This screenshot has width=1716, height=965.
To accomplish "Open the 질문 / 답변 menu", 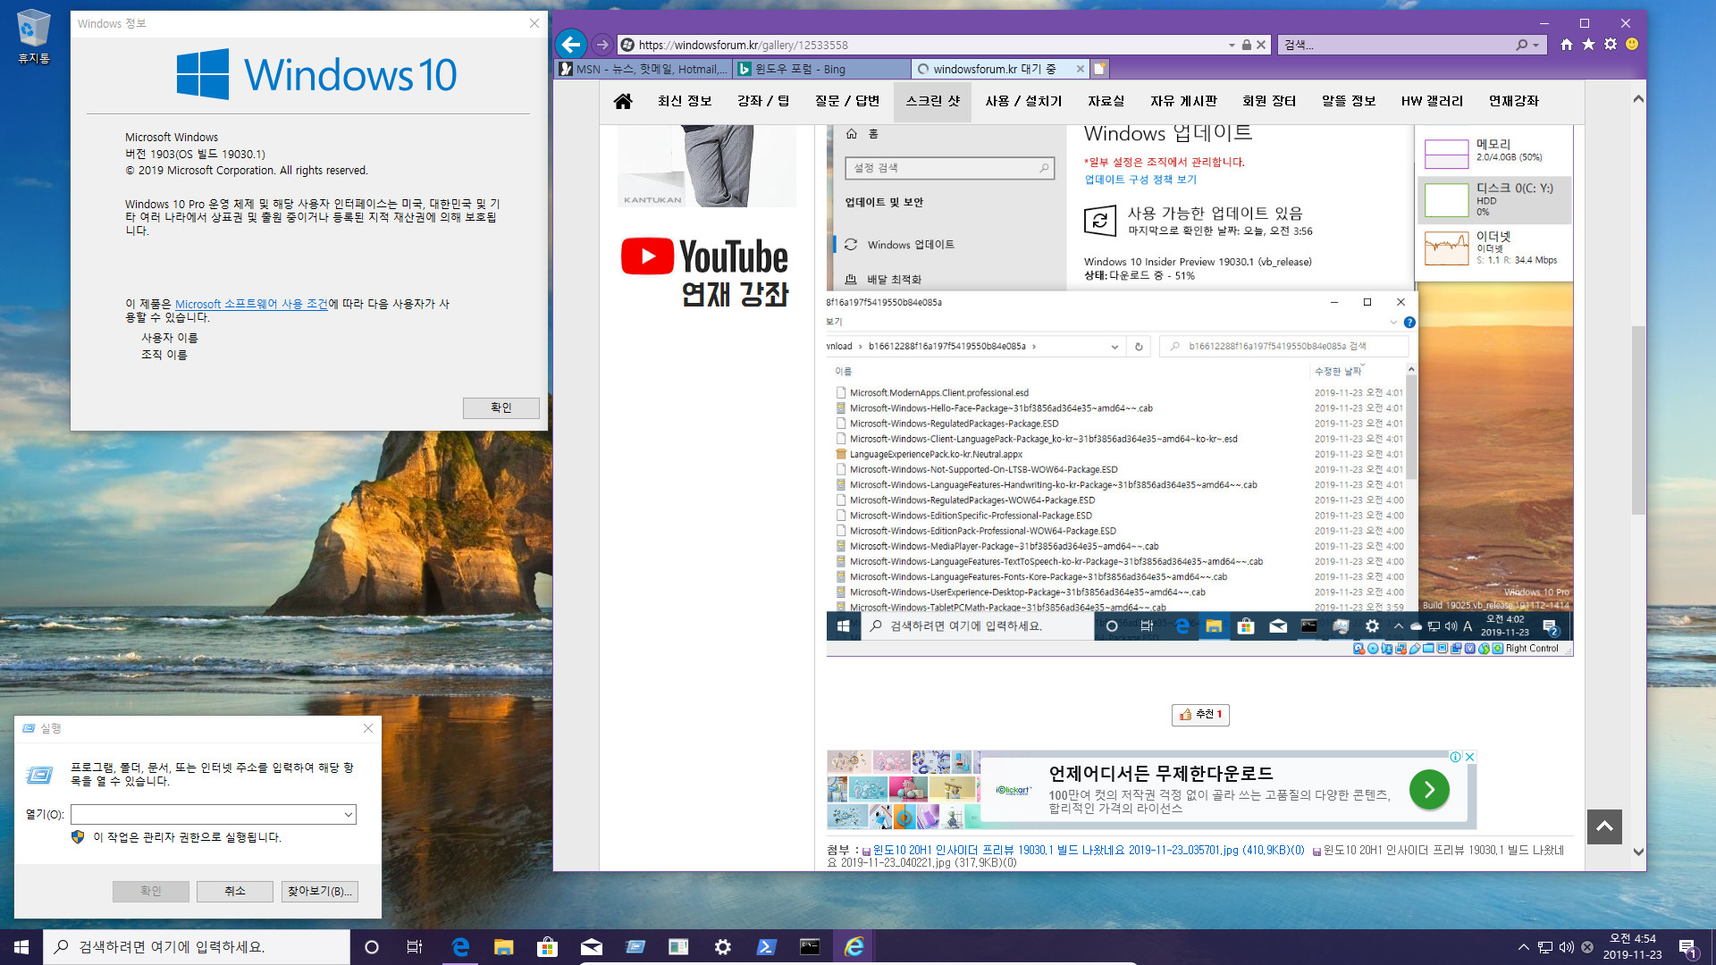I will pos(847,101).
